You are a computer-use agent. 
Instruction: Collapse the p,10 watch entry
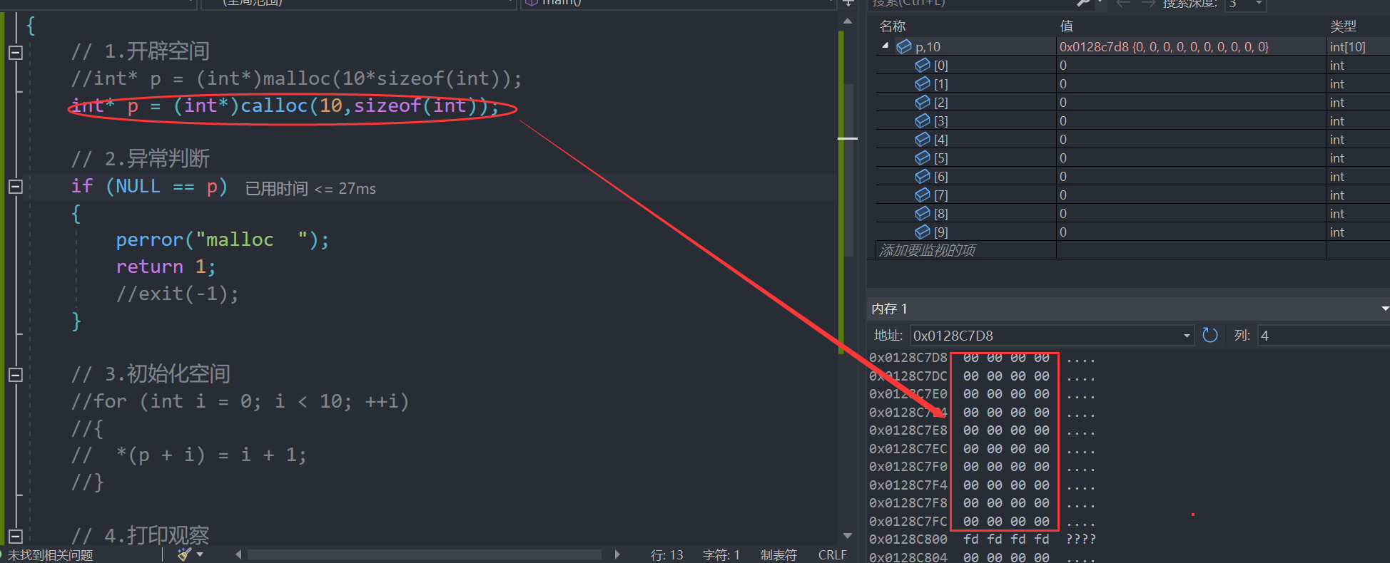[x=886, y=46]
